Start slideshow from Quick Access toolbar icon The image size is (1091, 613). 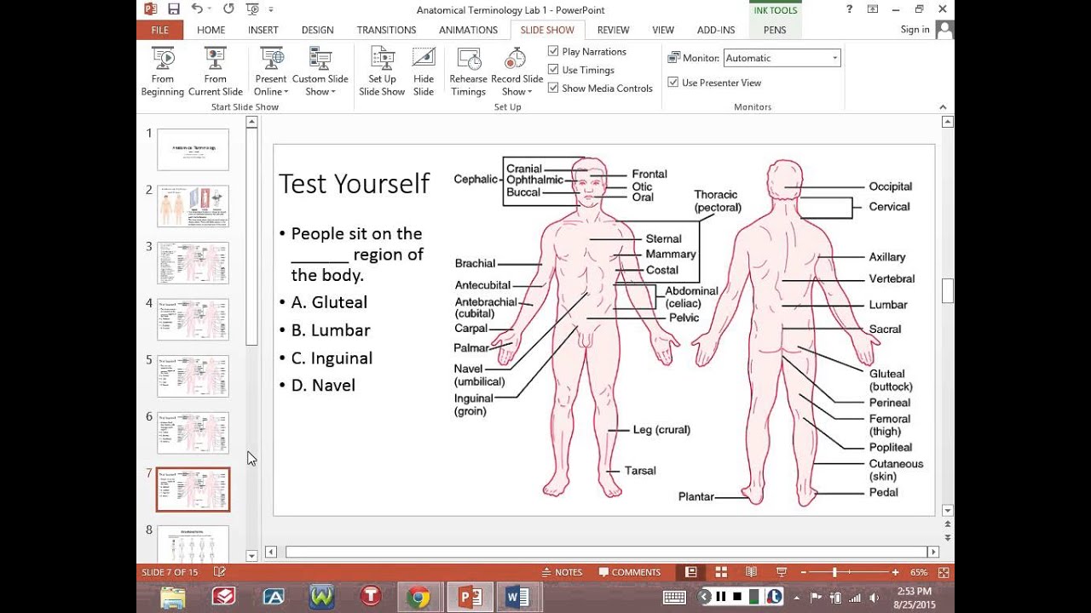(x=251, y=9)
